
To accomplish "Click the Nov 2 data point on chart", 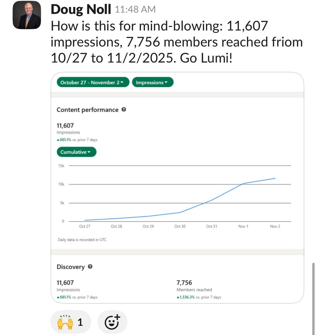I will click(275, 178).
